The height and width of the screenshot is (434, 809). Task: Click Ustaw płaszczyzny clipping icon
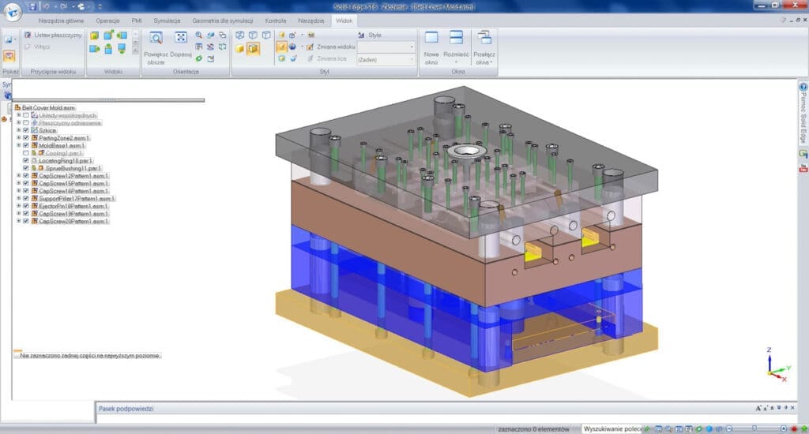(28, 36)
